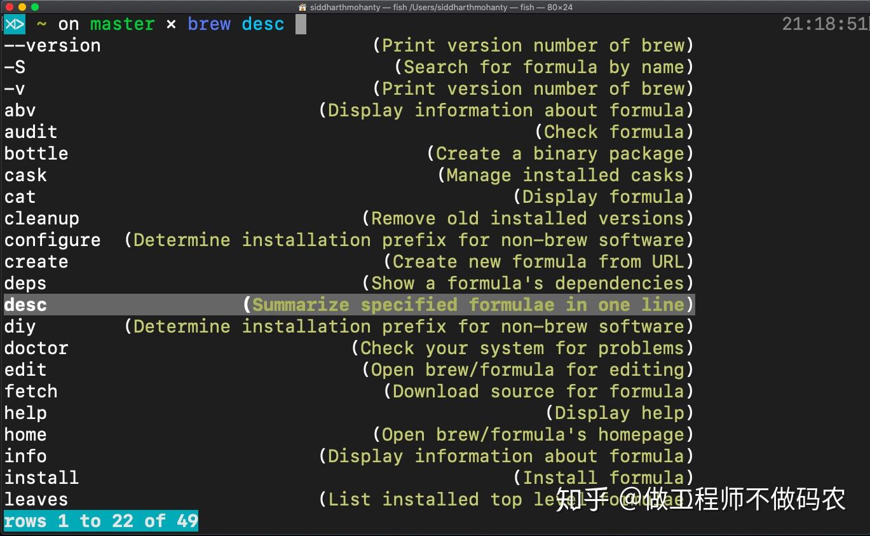Place cursor at the prompt's block cursor
The image size is (870, 536).
click(301, 24)
